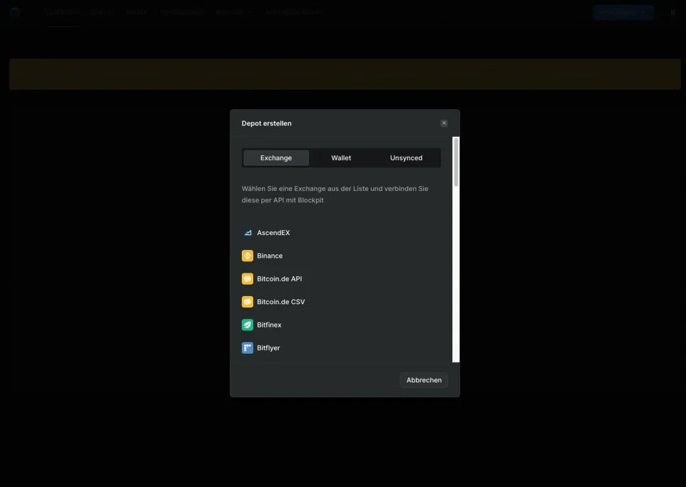The width and height of the screenshot is (686, 487).
Task: Close the Depot erstellen dialog
Action: click(x=443, y=123)
